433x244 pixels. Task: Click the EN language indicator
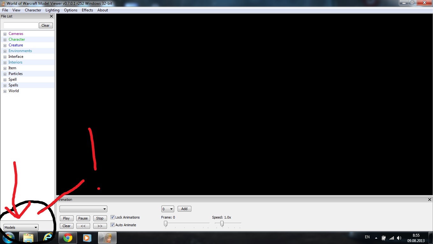(367, 237)
